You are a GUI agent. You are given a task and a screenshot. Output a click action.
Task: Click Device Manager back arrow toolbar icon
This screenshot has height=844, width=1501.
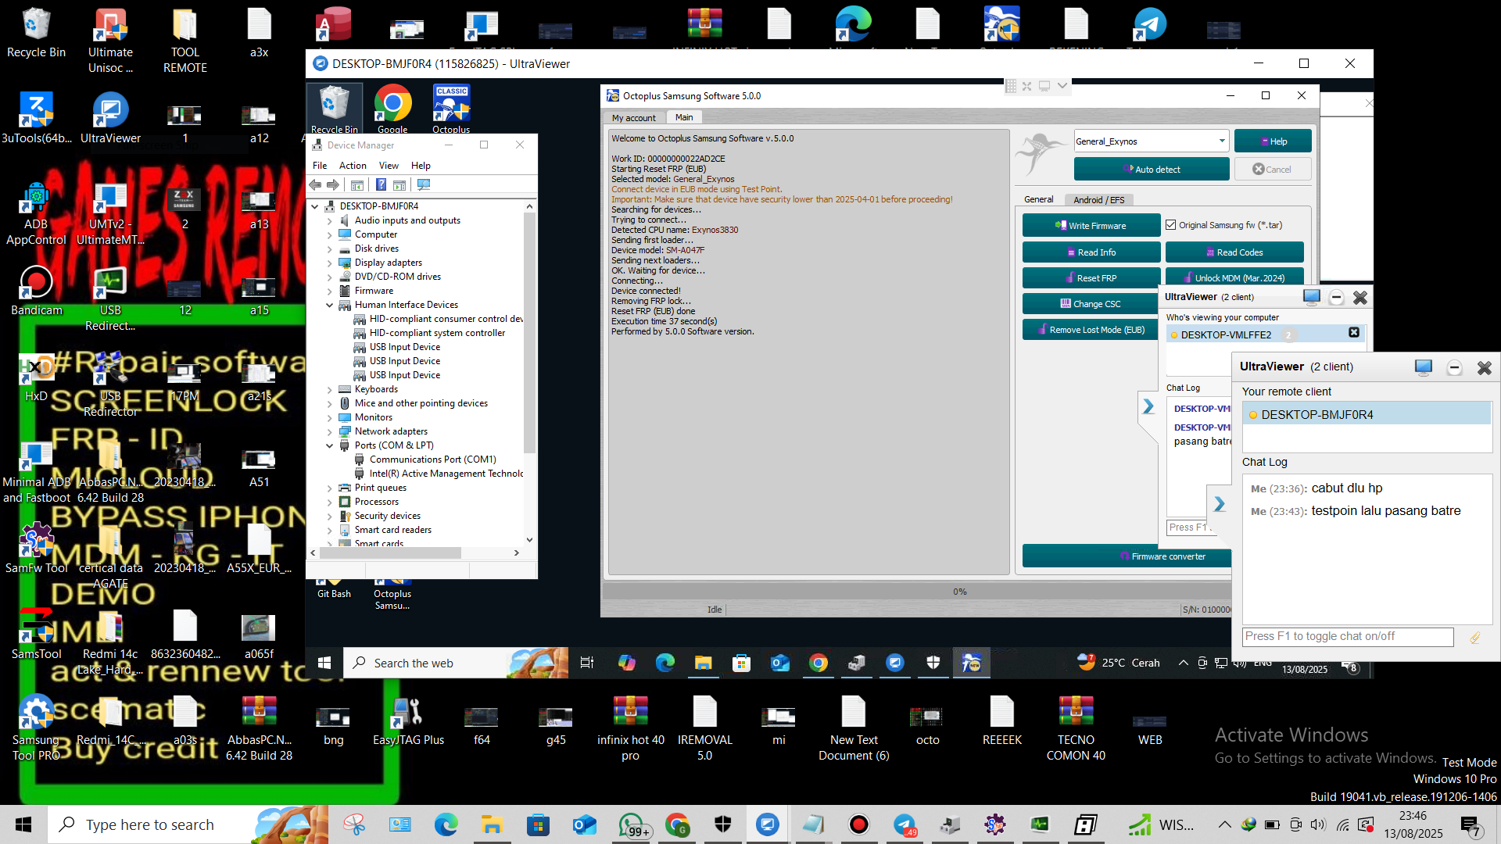tap(315, 185)
